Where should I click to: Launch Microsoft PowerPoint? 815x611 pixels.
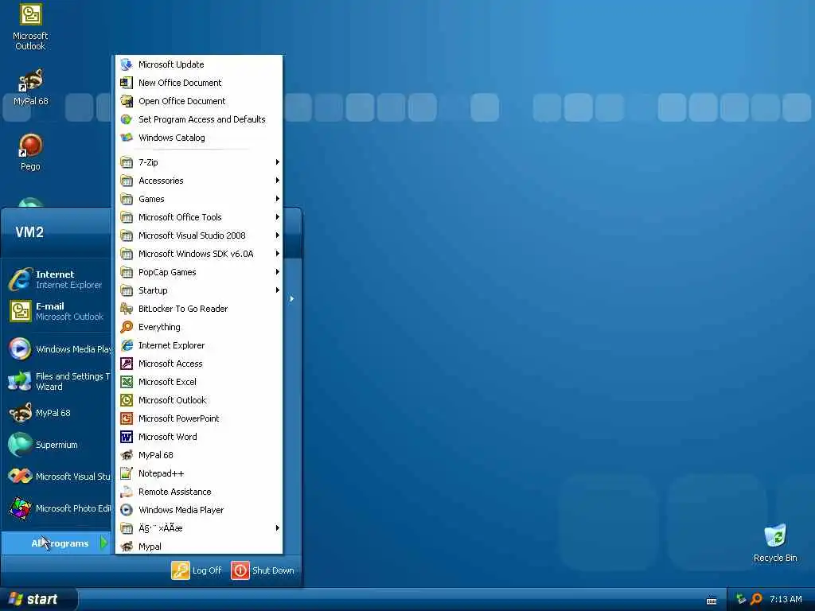coord(199,418)
